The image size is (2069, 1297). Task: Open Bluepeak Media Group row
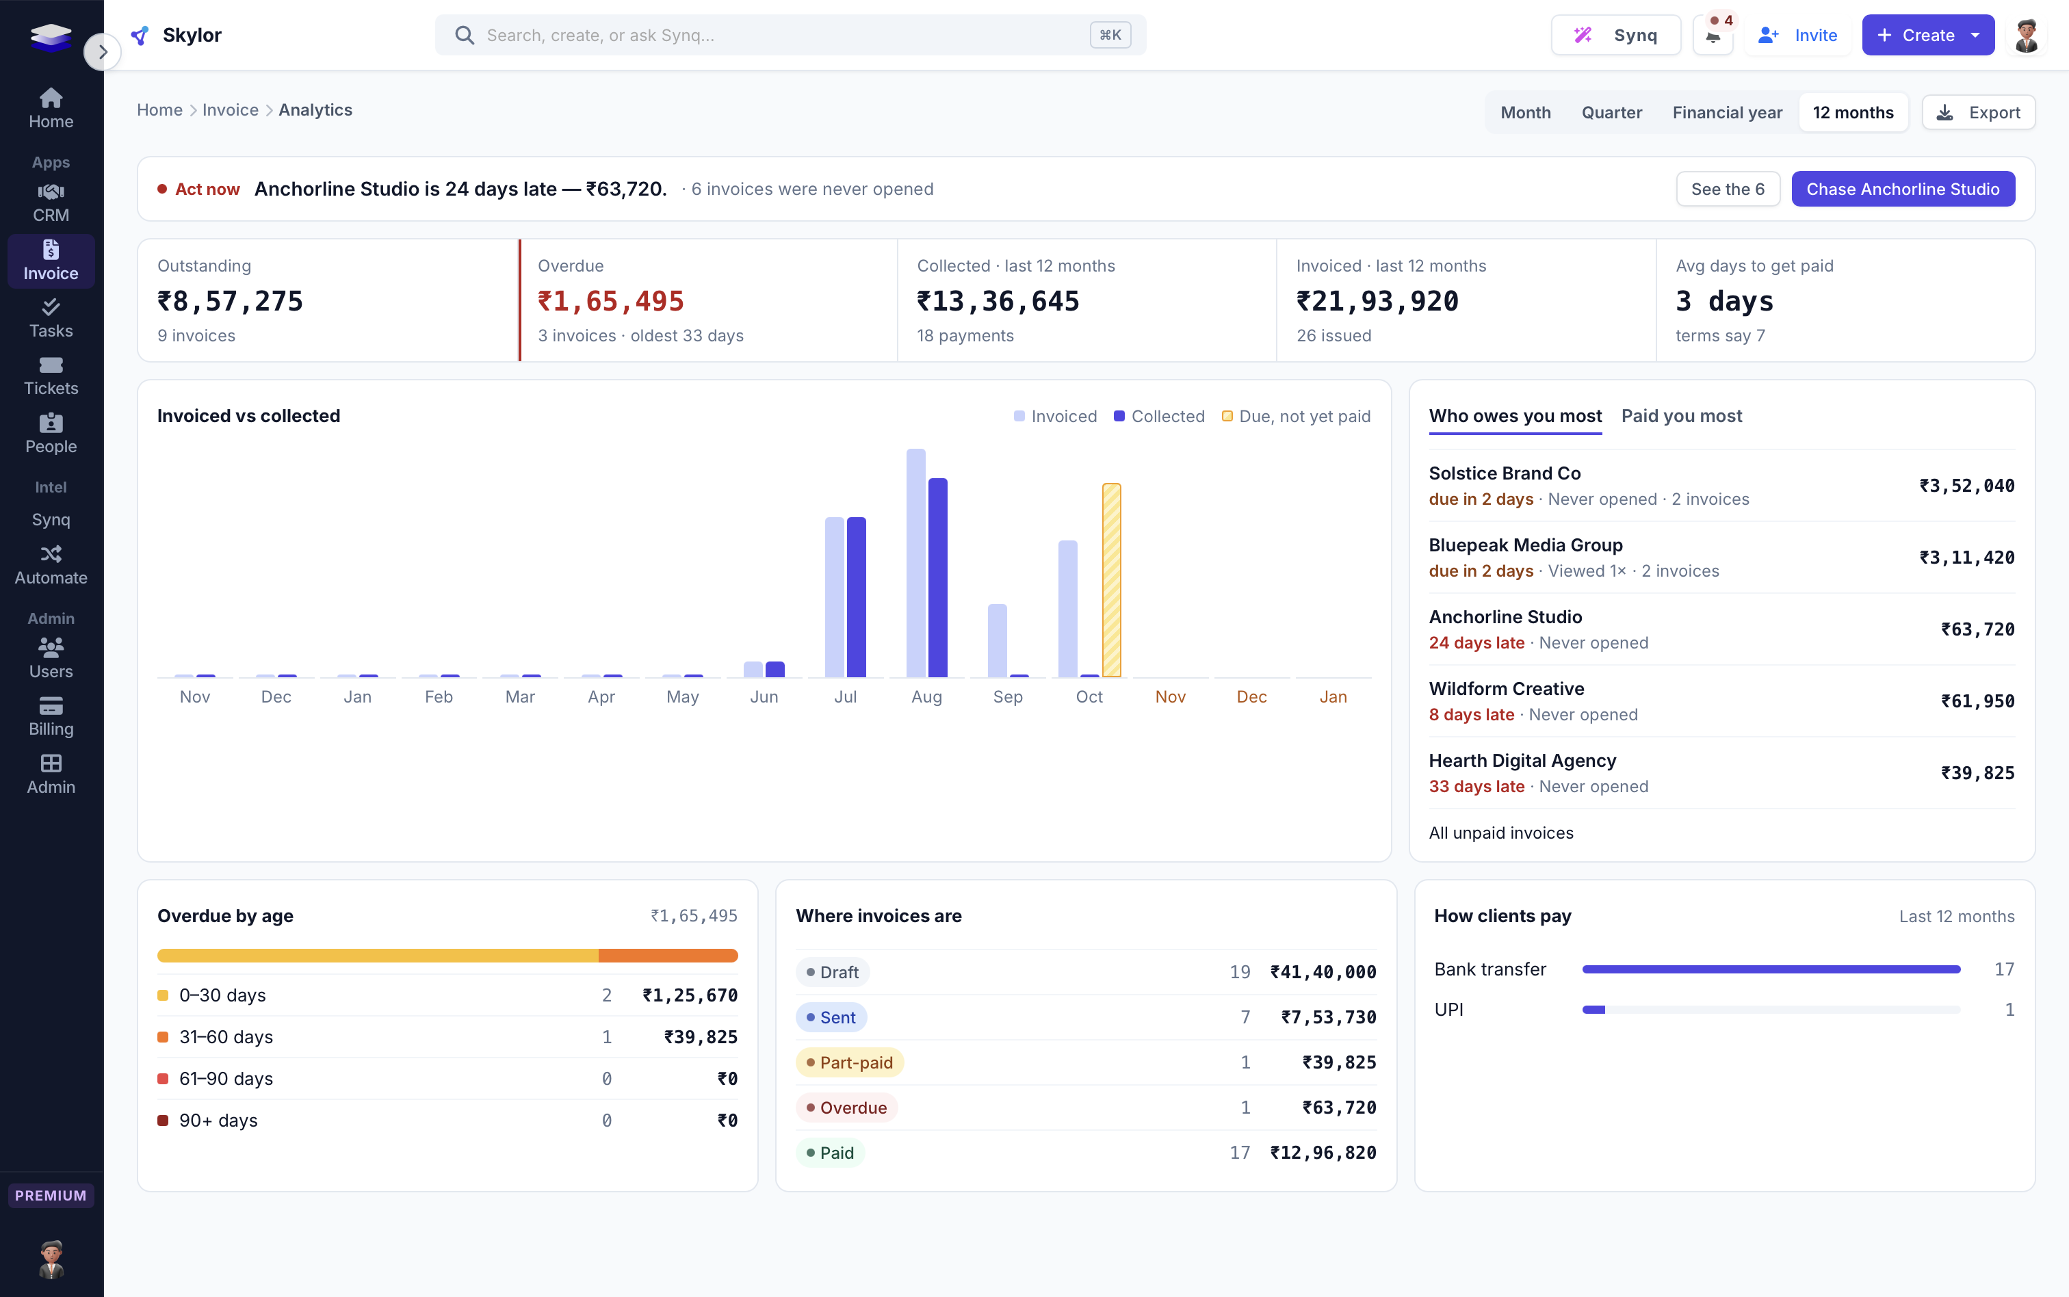click(1721, 558)
